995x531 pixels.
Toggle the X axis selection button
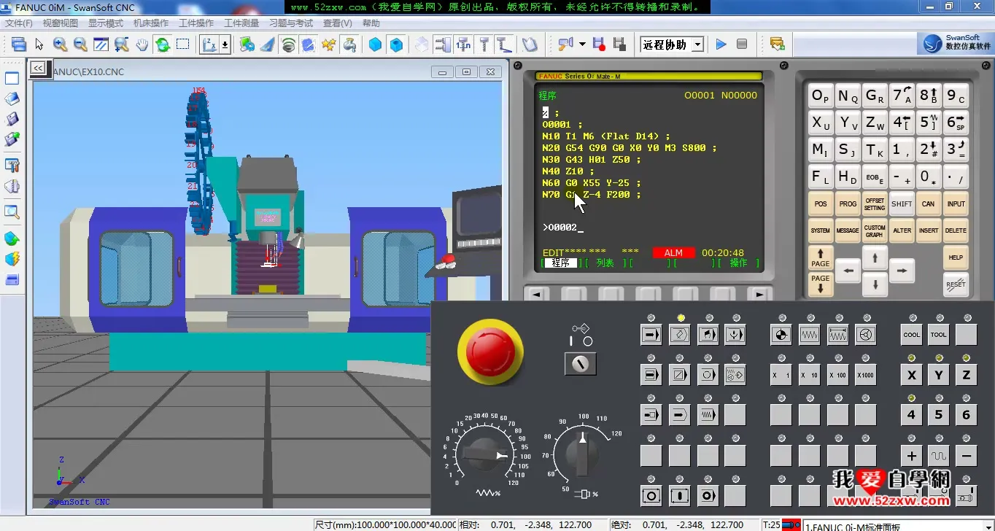pos(911,375)
